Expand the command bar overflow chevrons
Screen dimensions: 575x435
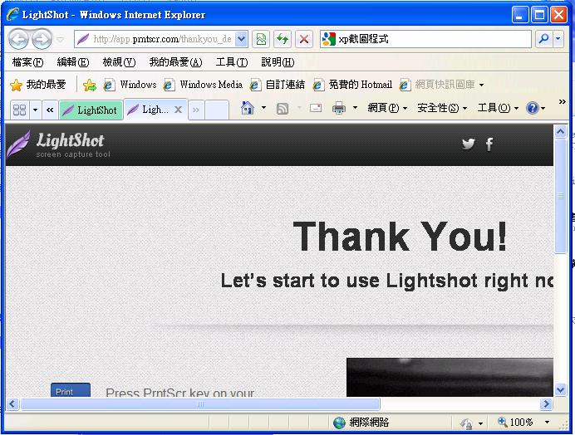click(563, 101)
